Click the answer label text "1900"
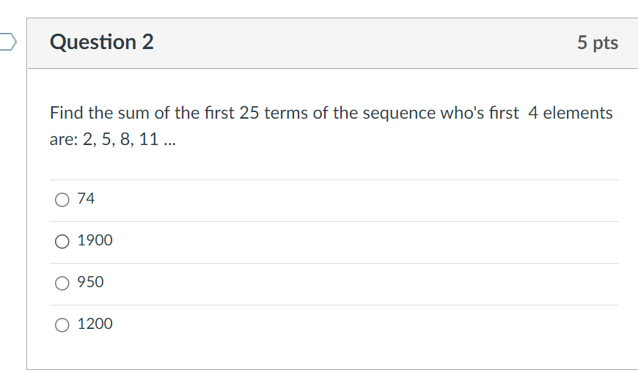Image resolution: width=638 pixels, height=378 pixels. click(95, 240)
